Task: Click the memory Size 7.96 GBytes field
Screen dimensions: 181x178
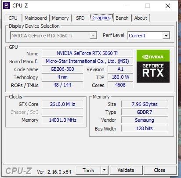Action: tap(145, 104)
